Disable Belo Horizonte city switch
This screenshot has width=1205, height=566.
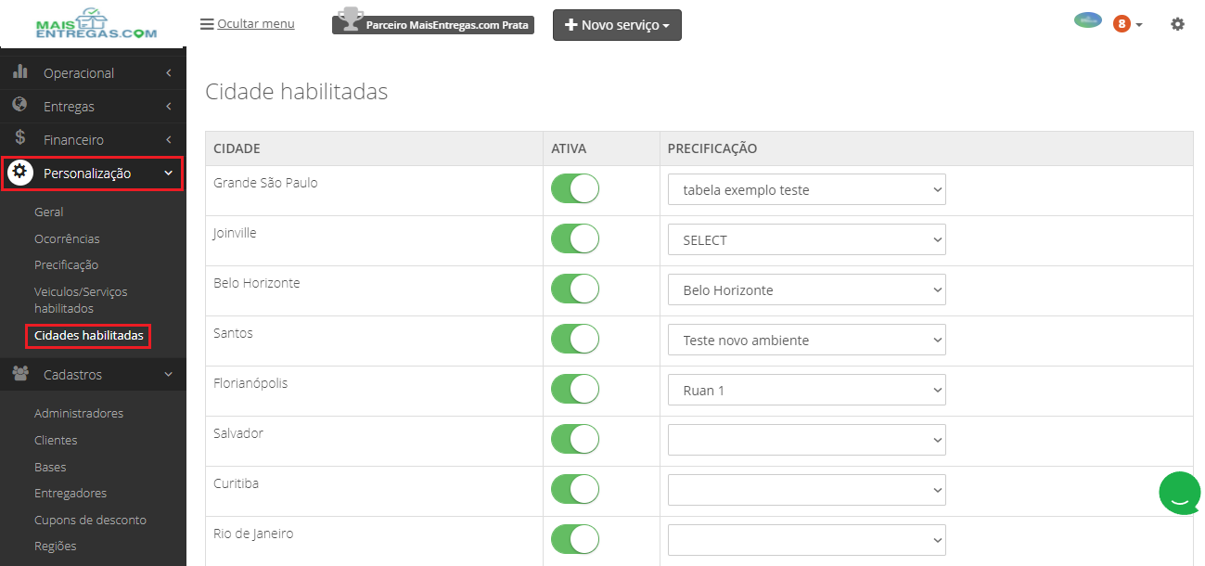(575, 289)
